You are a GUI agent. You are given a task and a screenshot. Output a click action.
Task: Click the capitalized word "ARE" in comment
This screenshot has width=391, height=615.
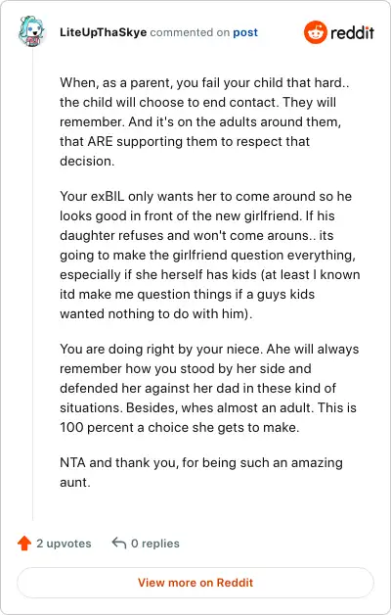pyautogui.click(x=101, y=142)
